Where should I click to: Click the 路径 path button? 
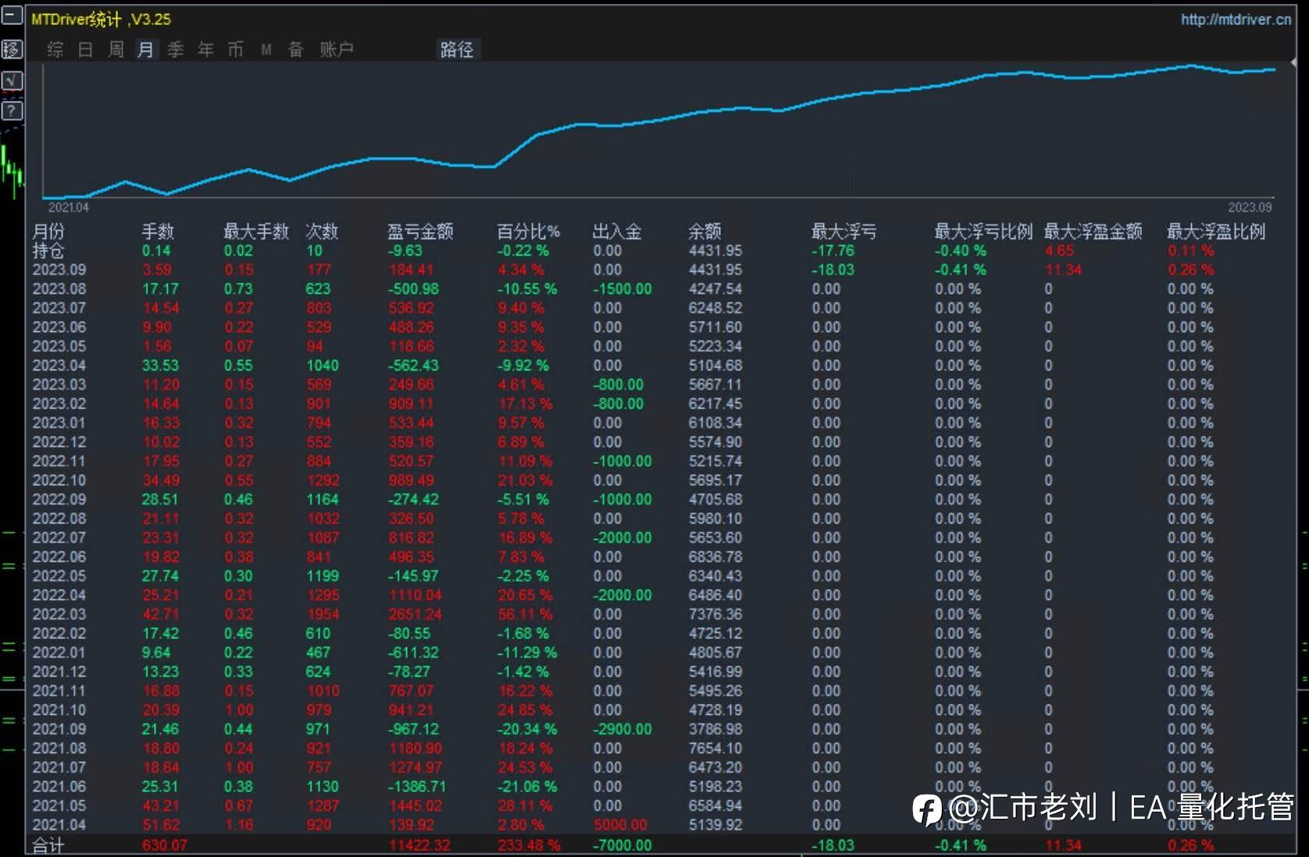[457, 50]
